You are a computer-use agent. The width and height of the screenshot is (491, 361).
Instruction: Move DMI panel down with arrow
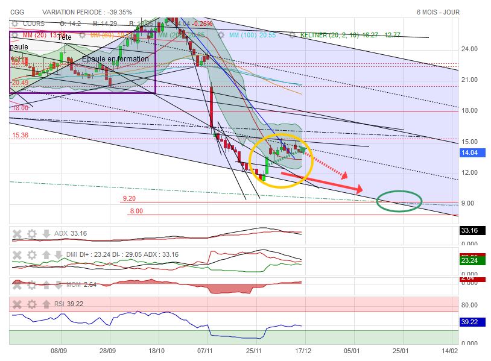[59, 255]
